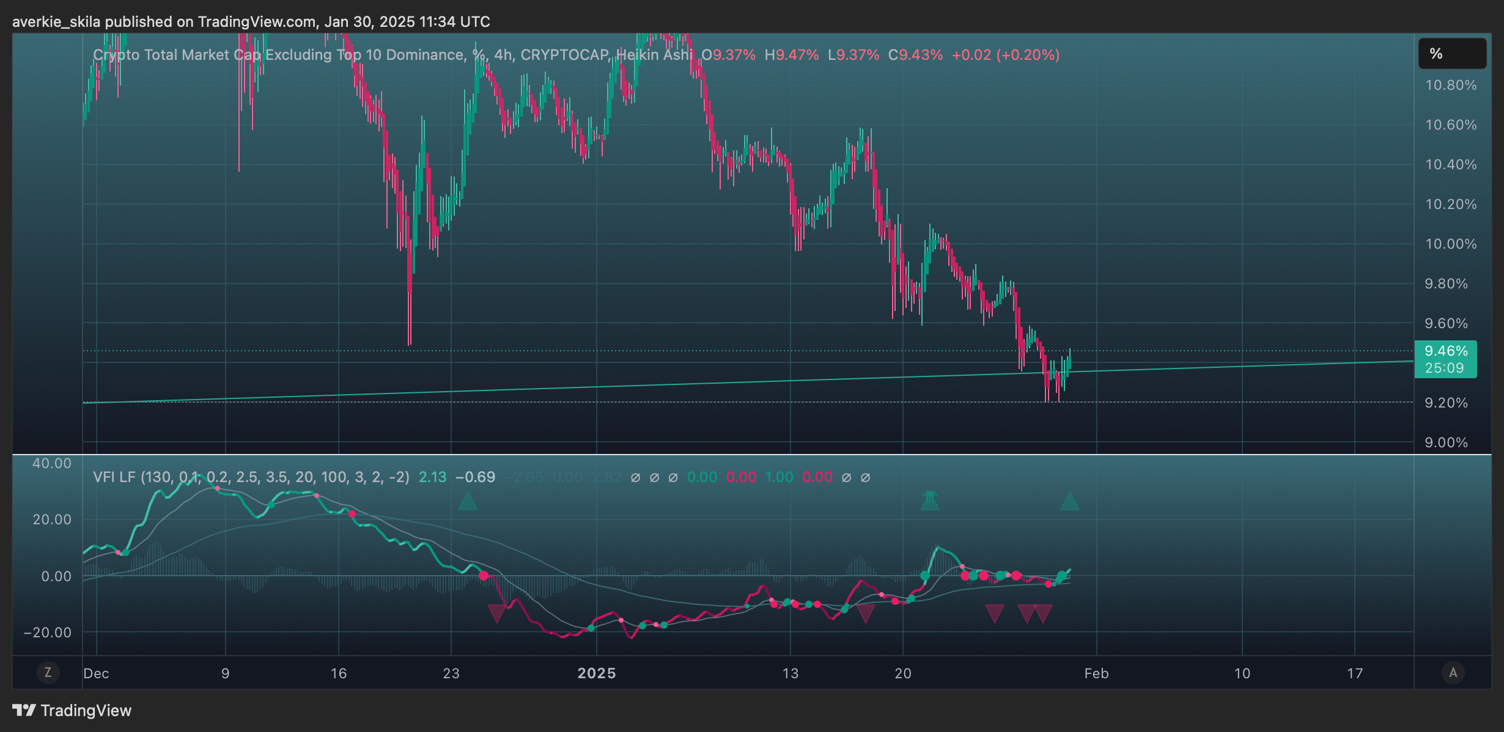Click the red down-triangle signal near Dec 25
Viewport: 1504px width, 732px height.
pos(496,613)
